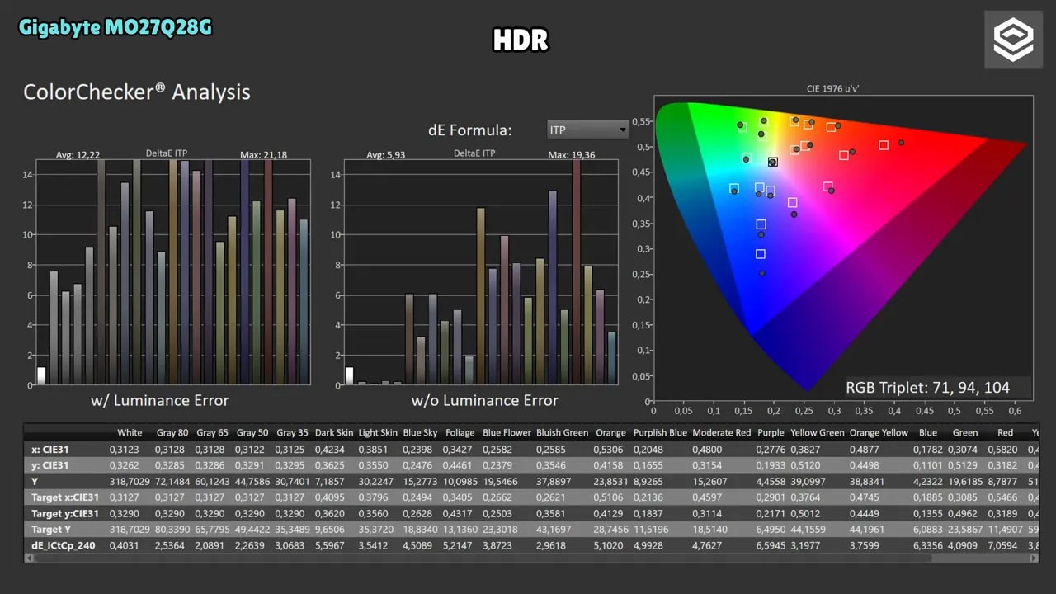Image resolution: width=1056 pixels, height=594 pixels.
Task: Click the Orange x value 0,5306
Action: [x=610, y=450]
